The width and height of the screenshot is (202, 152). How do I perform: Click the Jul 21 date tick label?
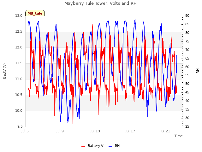click(165, 131)
